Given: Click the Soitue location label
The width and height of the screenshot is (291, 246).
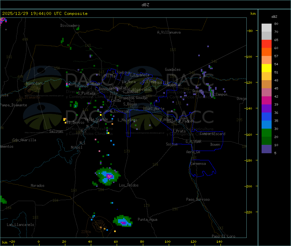Looking at the screenshot, I should click(172, 144).
